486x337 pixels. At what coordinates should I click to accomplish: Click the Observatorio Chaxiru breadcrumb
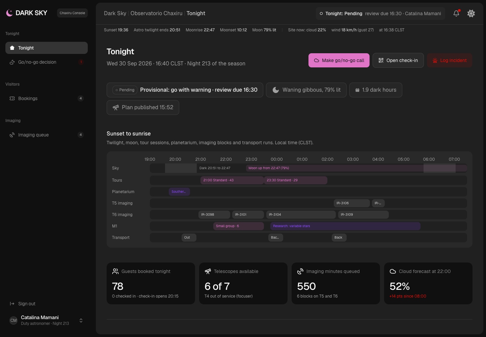[x=157, y=13]
